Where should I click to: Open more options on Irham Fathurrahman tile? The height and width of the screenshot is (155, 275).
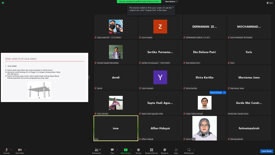(224, 93)
